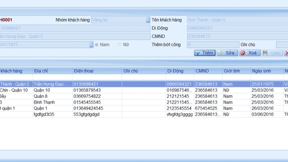Select the Nam gender radio button
Image resolution: width=288 pixels, height=162 pixels.
(97, 45)
